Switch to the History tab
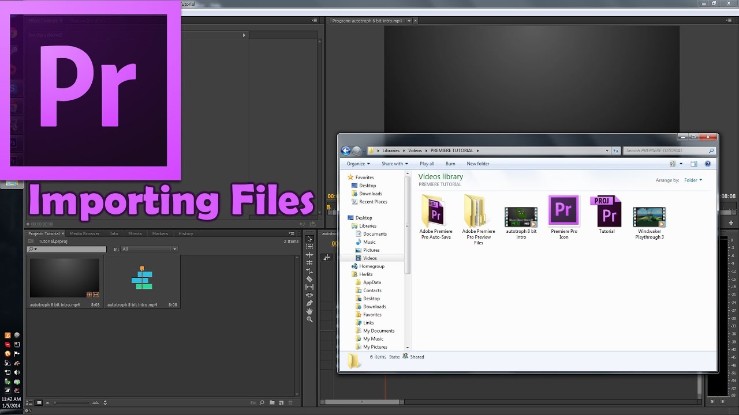Image resolution: width=739 pixels, height=415 pixels. click(x=185, y=233)
